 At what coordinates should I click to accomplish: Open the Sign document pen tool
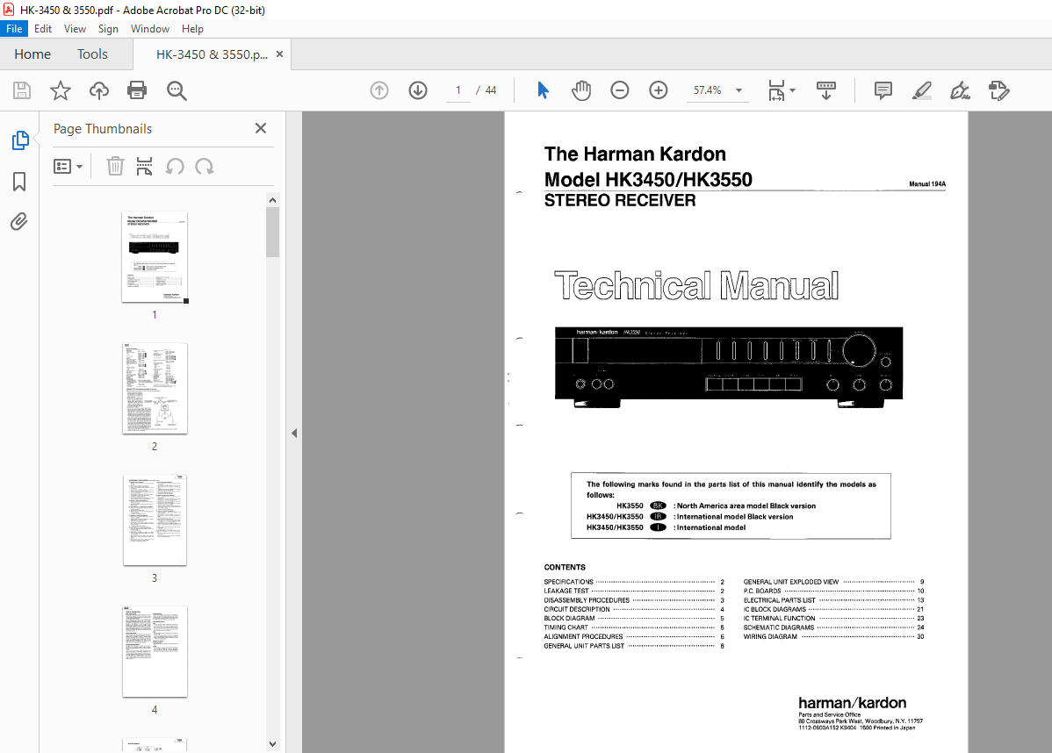coord(960,90)
